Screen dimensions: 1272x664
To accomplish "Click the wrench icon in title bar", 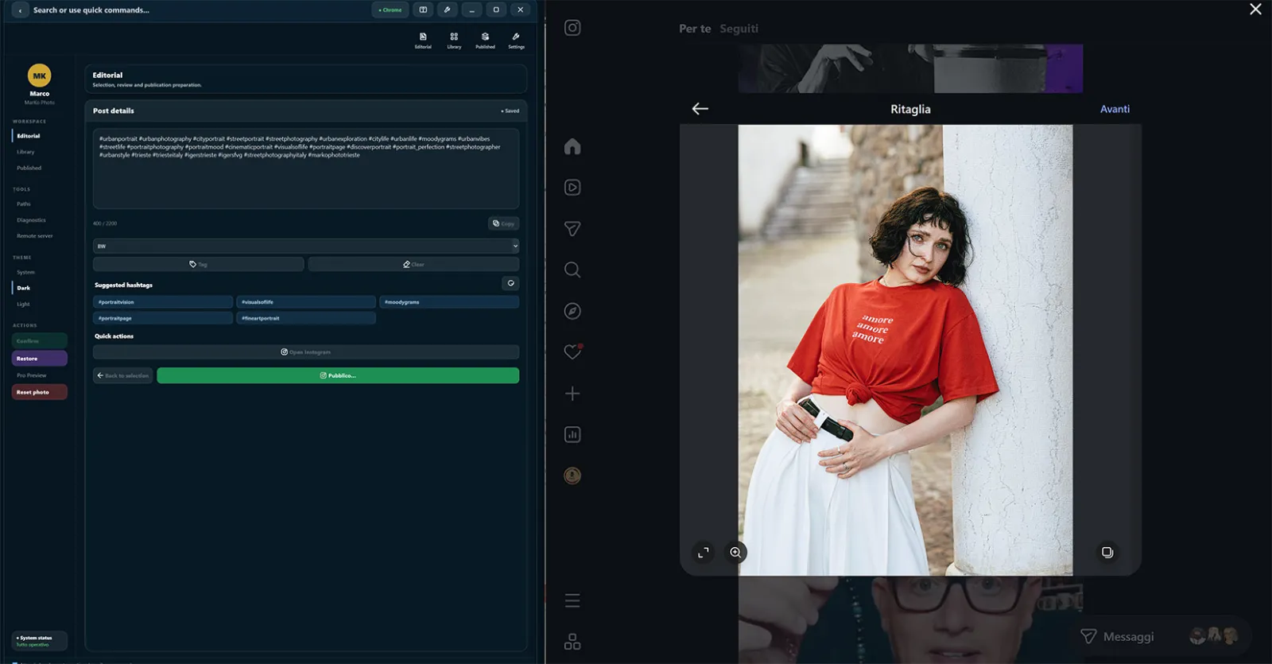I will [x=448, y=10].
